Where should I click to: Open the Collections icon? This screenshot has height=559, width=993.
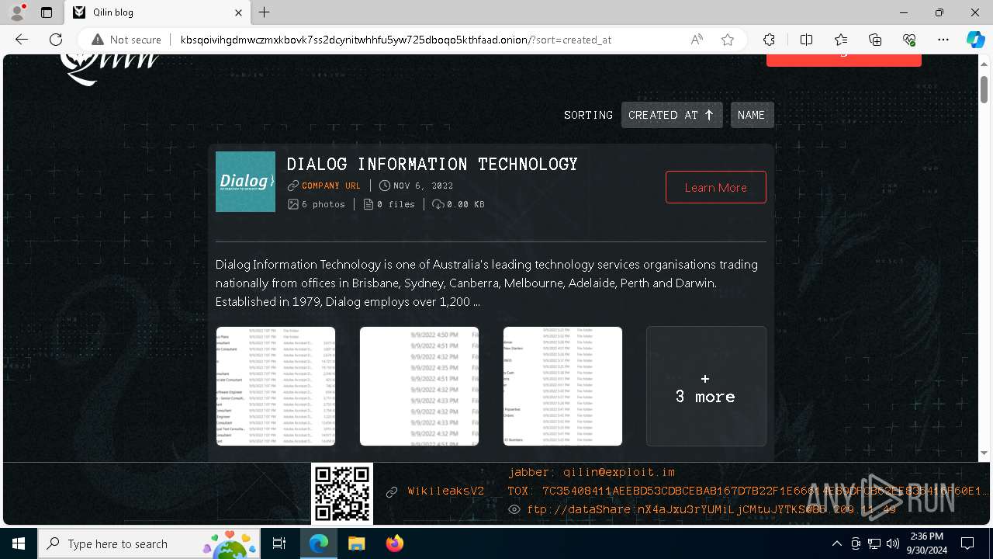(875, 40)
